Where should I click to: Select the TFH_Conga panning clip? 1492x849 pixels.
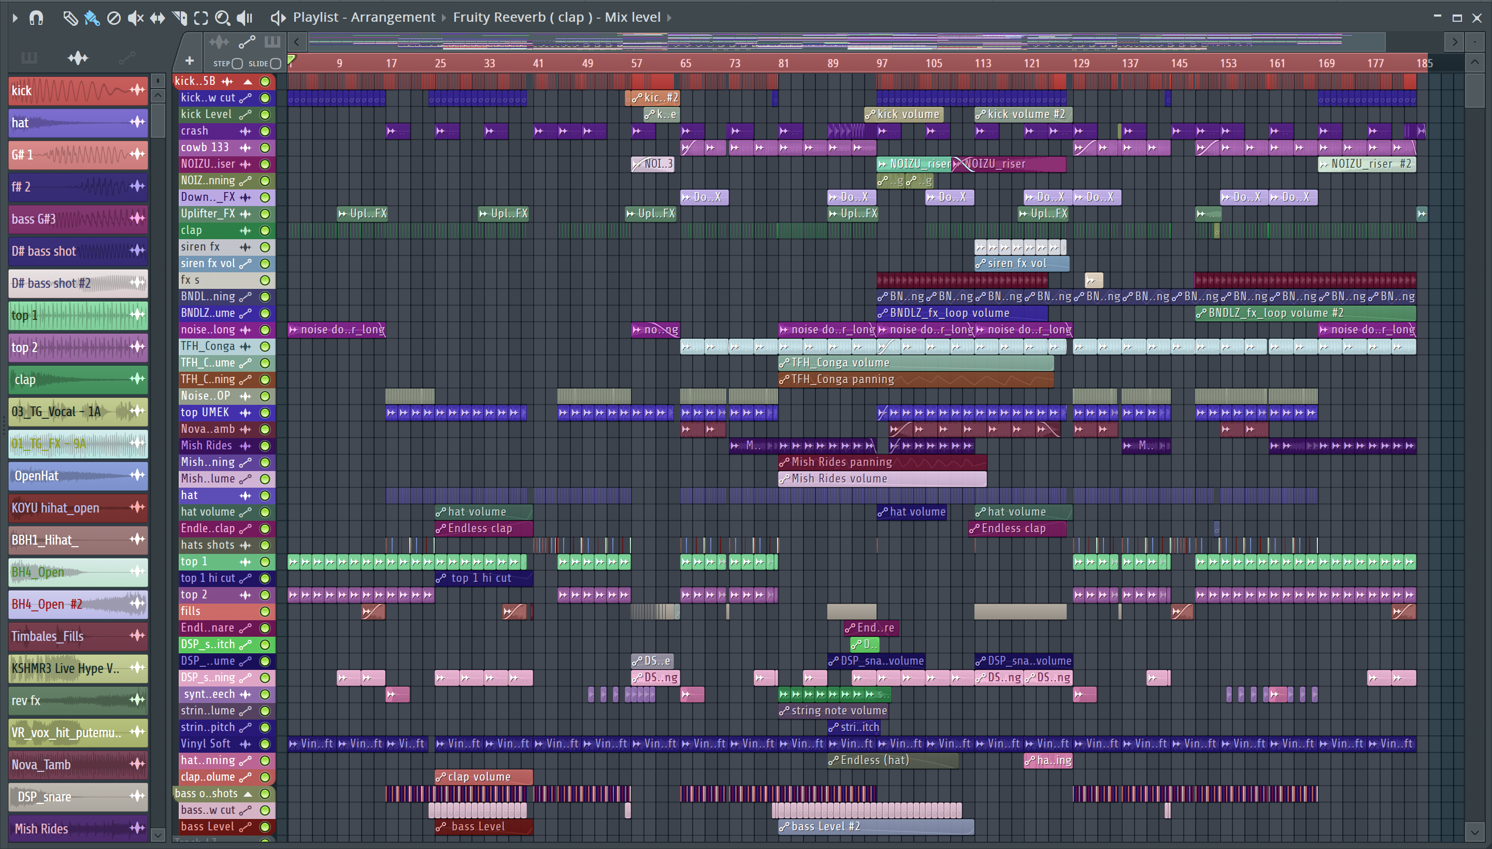[x=916, y=379]
